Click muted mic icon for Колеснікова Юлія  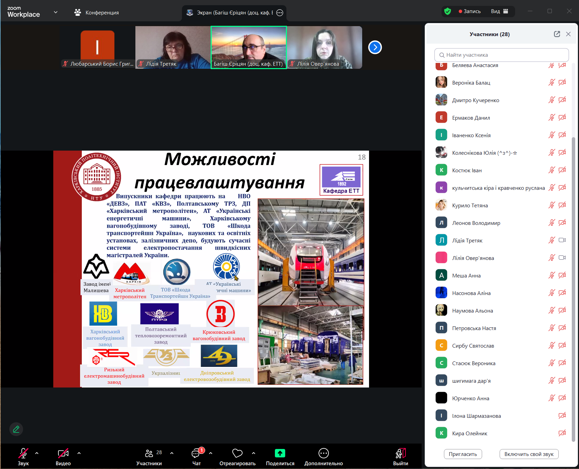[552, 153]
